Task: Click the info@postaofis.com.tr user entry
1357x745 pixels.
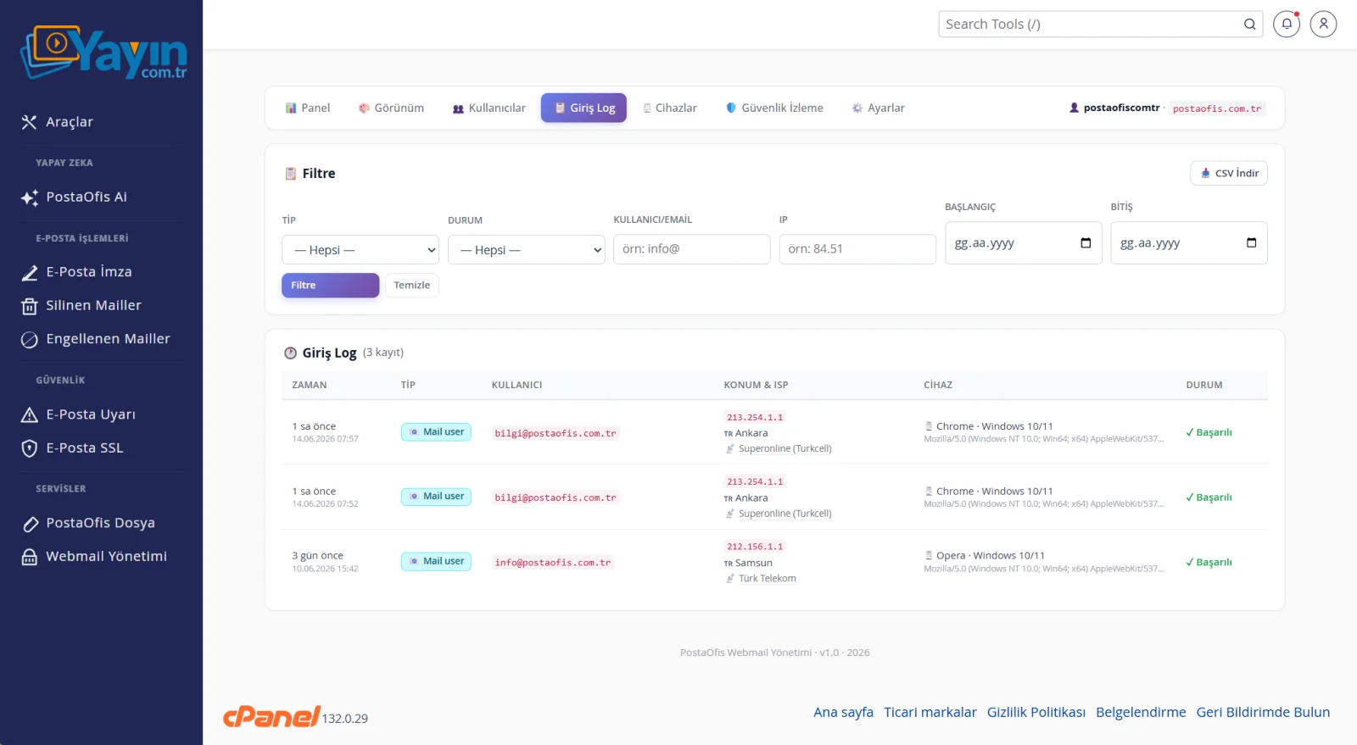Action: (552, 563)
